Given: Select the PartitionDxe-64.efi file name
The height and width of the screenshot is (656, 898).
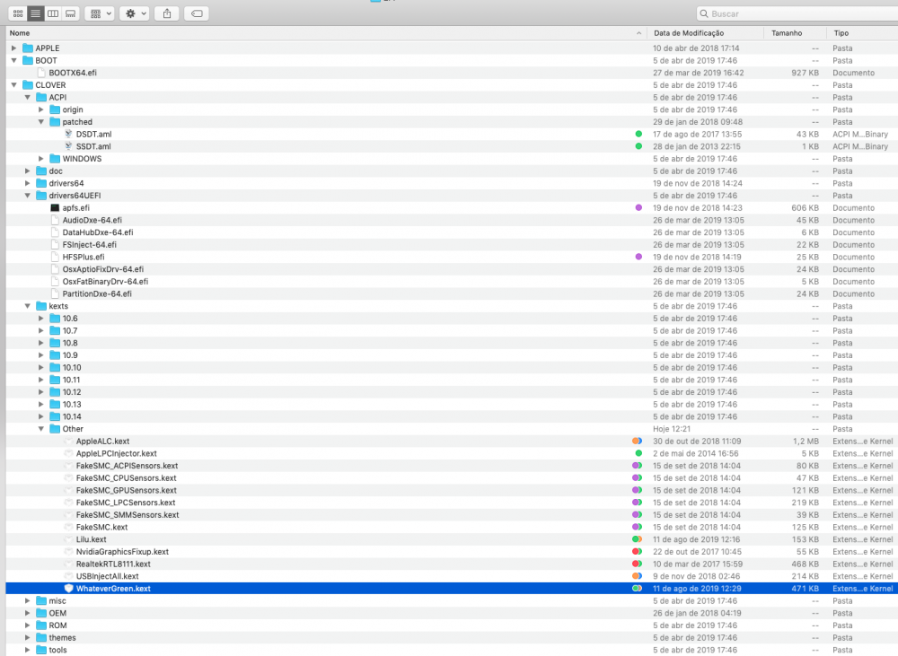Looking at the screenshot, I should coord(97,293).
